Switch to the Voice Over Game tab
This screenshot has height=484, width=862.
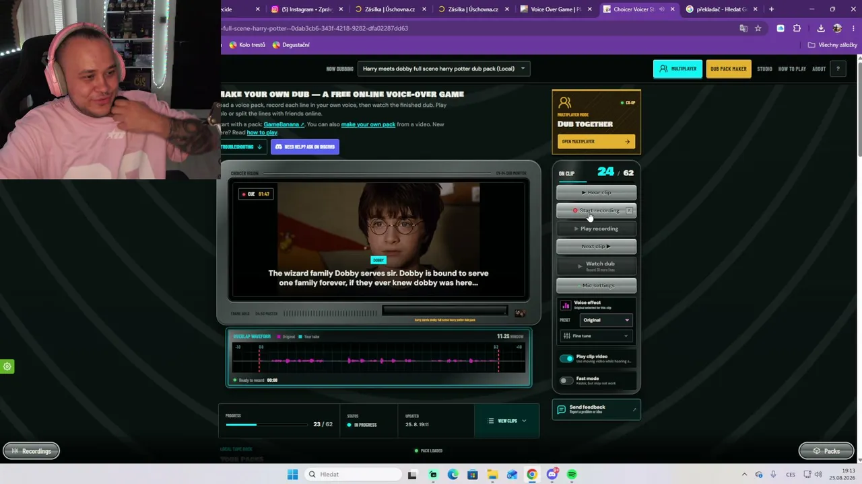tap(556, 9)
